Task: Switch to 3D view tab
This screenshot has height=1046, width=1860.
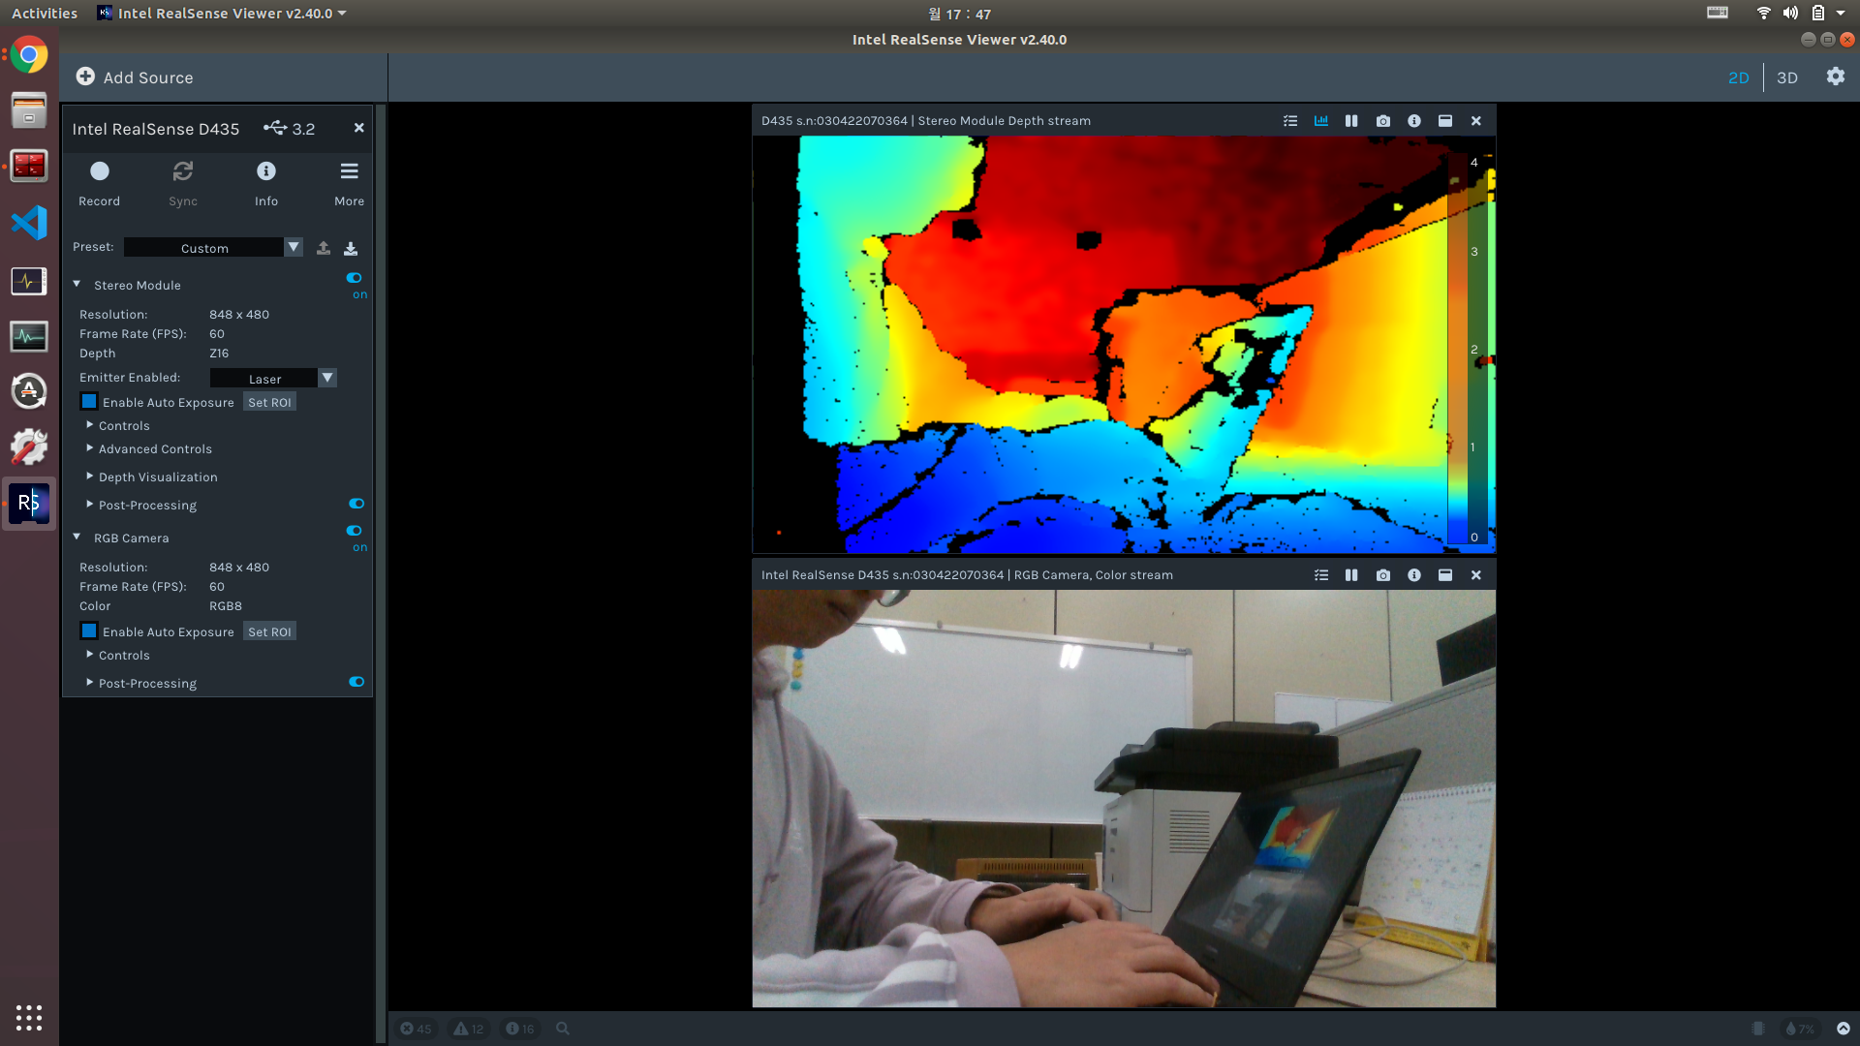Action: click(1786, 77)
